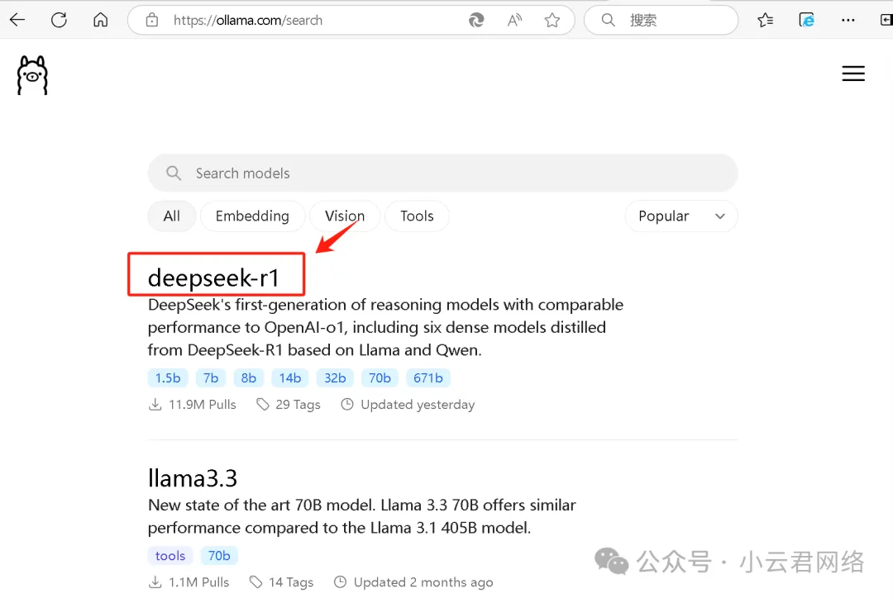Select the 70b tag under llama3.3
This screenshot has width=893, height=598.
(x=219, y=555)
